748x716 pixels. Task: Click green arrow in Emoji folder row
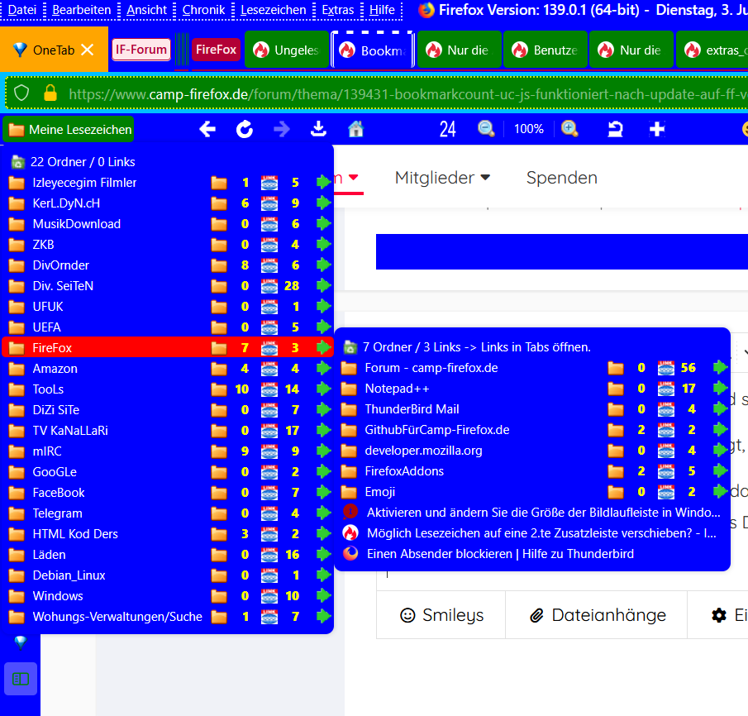coord(721,491)
